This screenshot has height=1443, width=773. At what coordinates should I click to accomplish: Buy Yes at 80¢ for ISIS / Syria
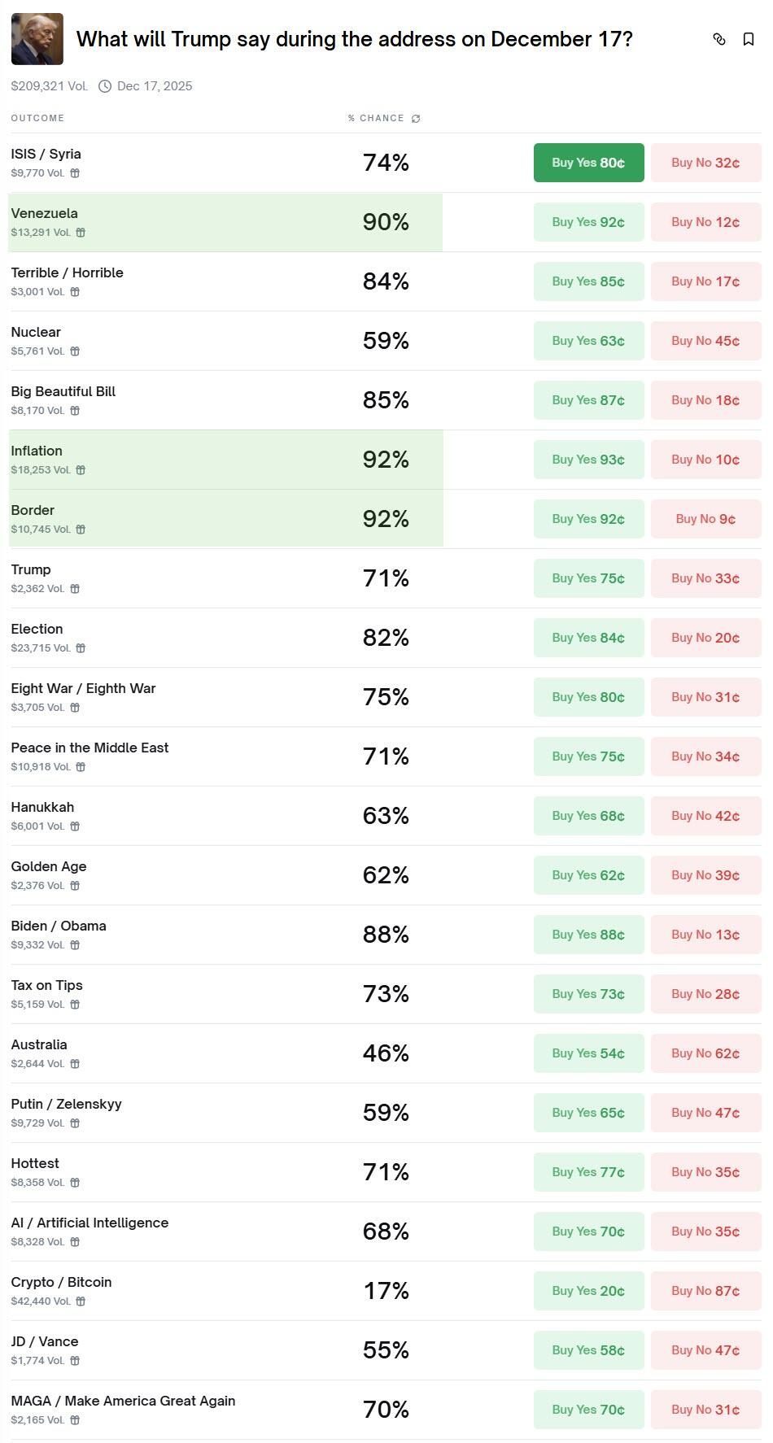click(x=588, y=163)
